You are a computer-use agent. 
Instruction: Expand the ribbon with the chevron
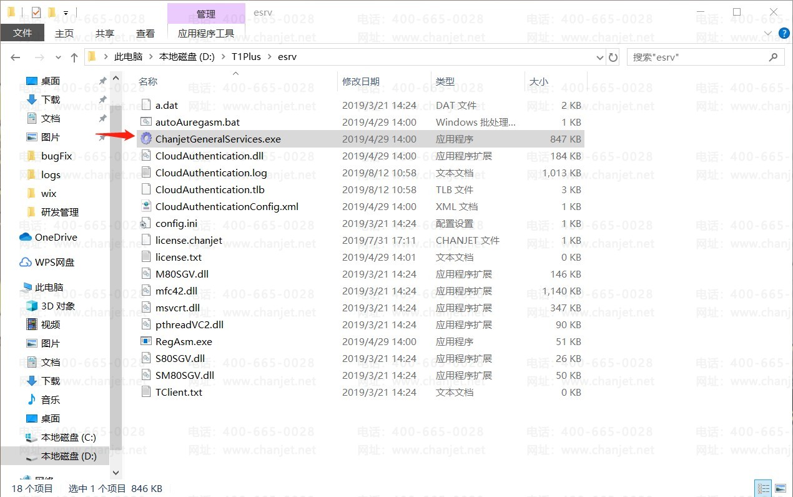769,33
